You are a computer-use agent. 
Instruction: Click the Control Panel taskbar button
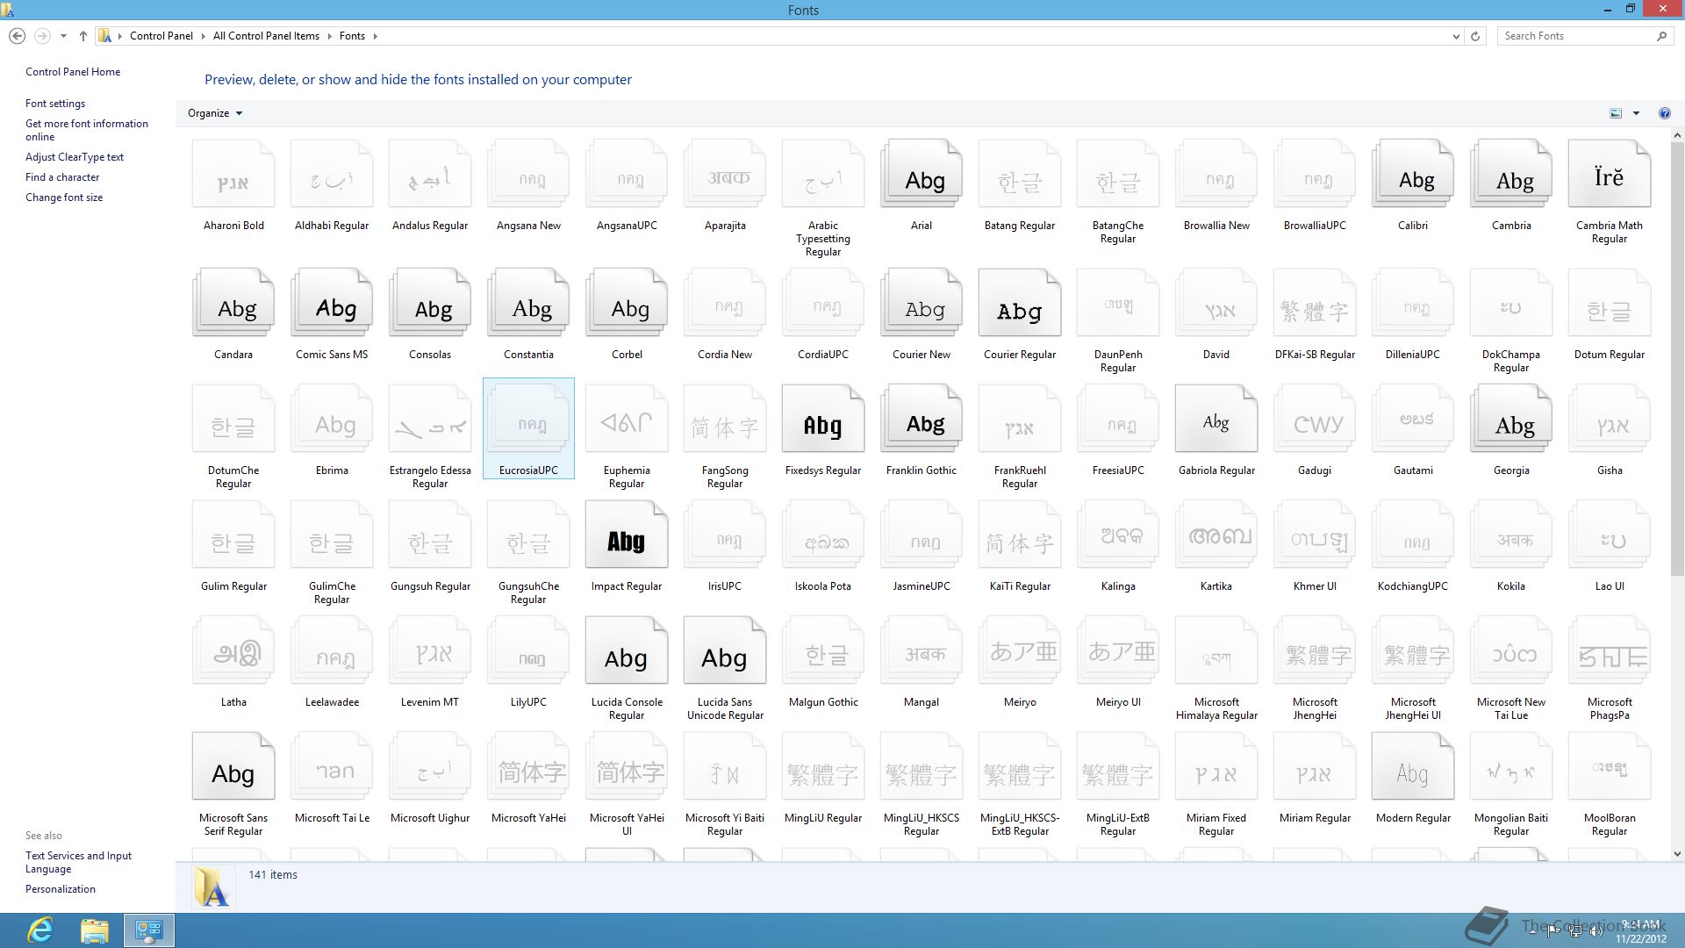(x=149, y=930)
